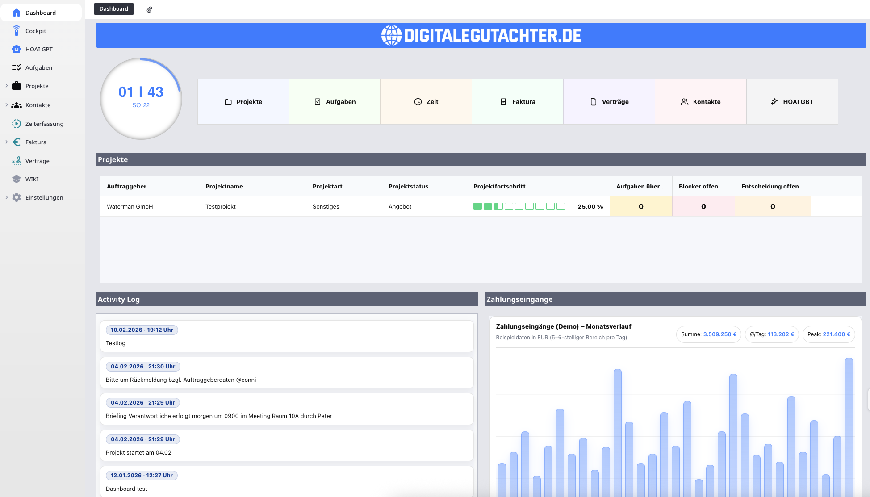870x497 pixels.
Task: Open Verträge label in the sidebar
Action: (38, 161)
